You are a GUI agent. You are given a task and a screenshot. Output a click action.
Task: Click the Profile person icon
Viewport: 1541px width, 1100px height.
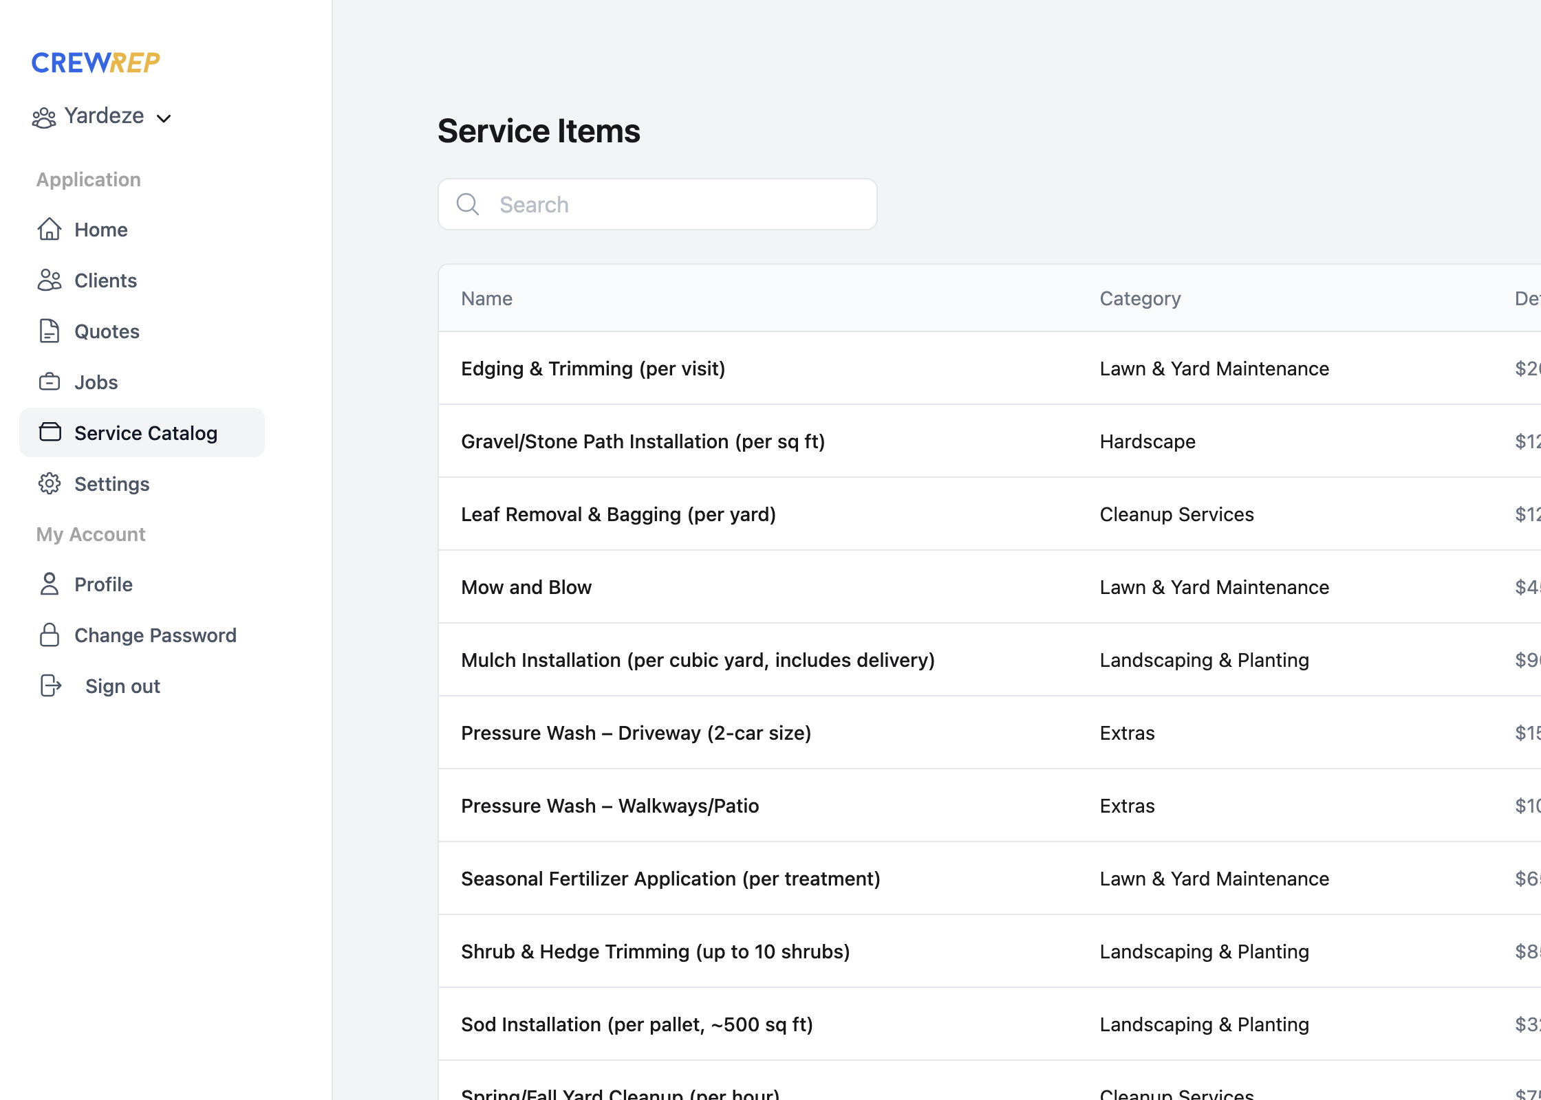point(50,584)
